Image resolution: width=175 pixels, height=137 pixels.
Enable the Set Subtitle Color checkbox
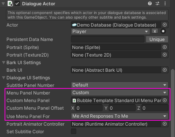coord(74,131)
